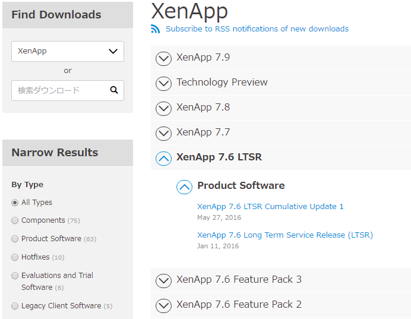Click the Jan 11, 2016 date text
The width and height of the screenshot is (411, 319).
(x=218, y=246)
